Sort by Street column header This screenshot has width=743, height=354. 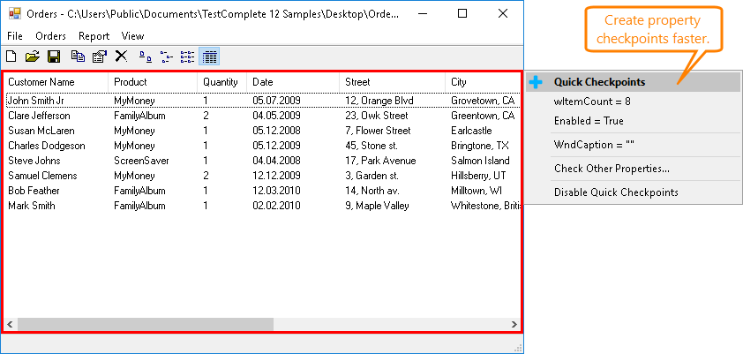pyautogui.click(x=393, y=82)
